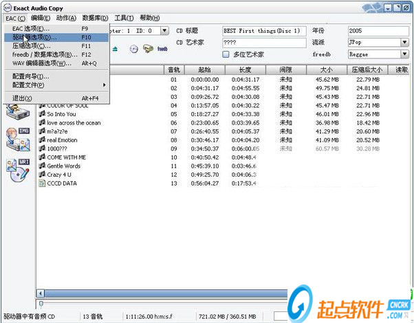The width and height of the screenshot is (414, 323).
Task: Click the note icon beside Gentle Words
Action: tap(42, 166)
